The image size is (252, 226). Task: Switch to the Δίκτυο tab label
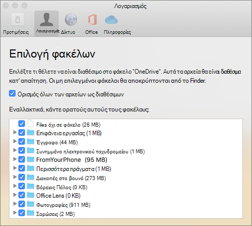pos(68,32)
